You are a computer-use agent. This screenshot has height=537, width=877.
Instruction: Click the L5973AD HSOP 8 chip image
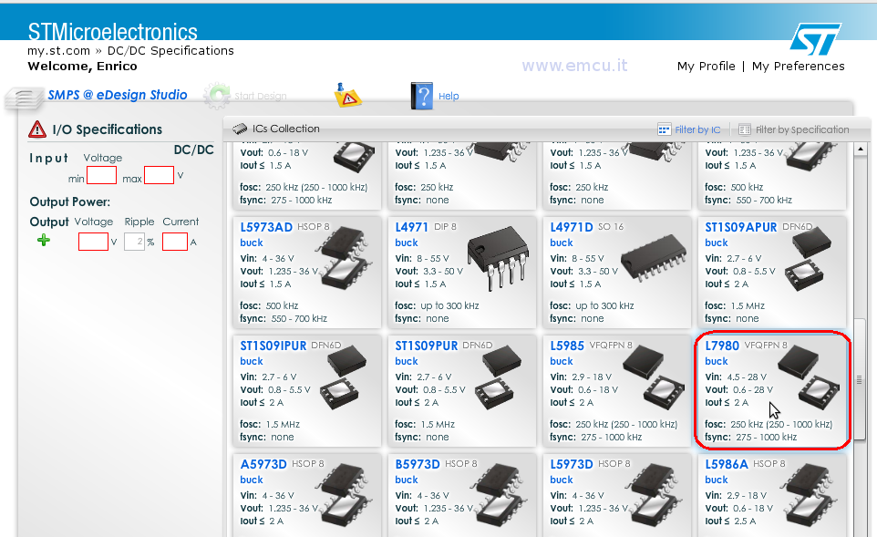(344, 258)
